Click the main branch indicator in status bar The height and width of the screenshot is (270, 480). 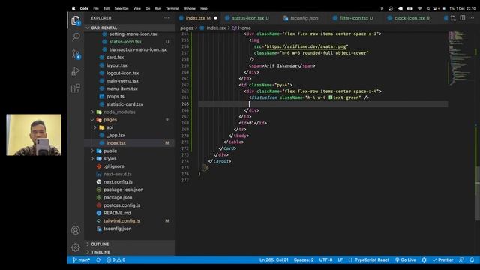(x=82, y=260)
